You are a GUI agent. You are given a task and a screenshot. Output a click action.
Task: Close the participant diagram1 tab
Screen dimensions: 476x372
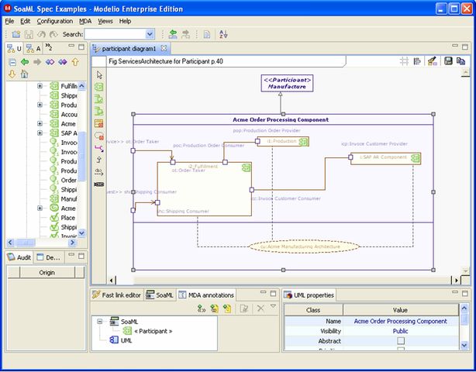[164, 48]
